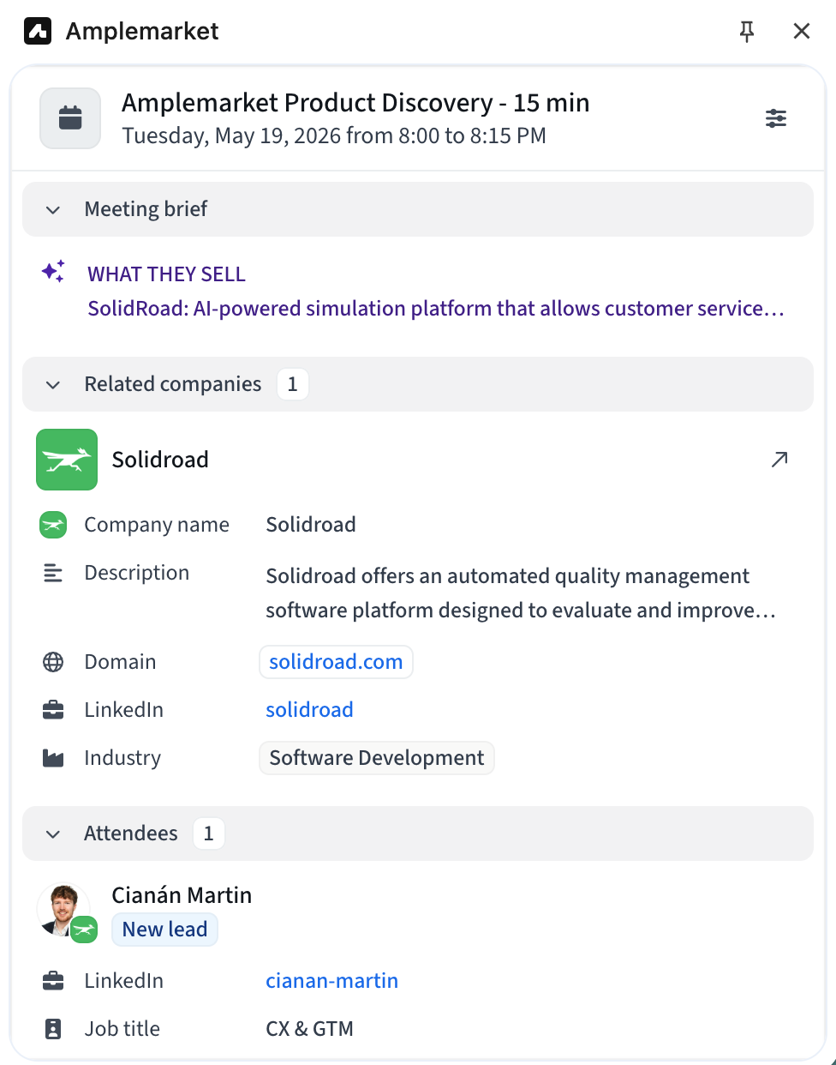Screen dimensions: 836x1065
Task: Click small Solidroad logo beside Company name
Action: tap(53, 525)
